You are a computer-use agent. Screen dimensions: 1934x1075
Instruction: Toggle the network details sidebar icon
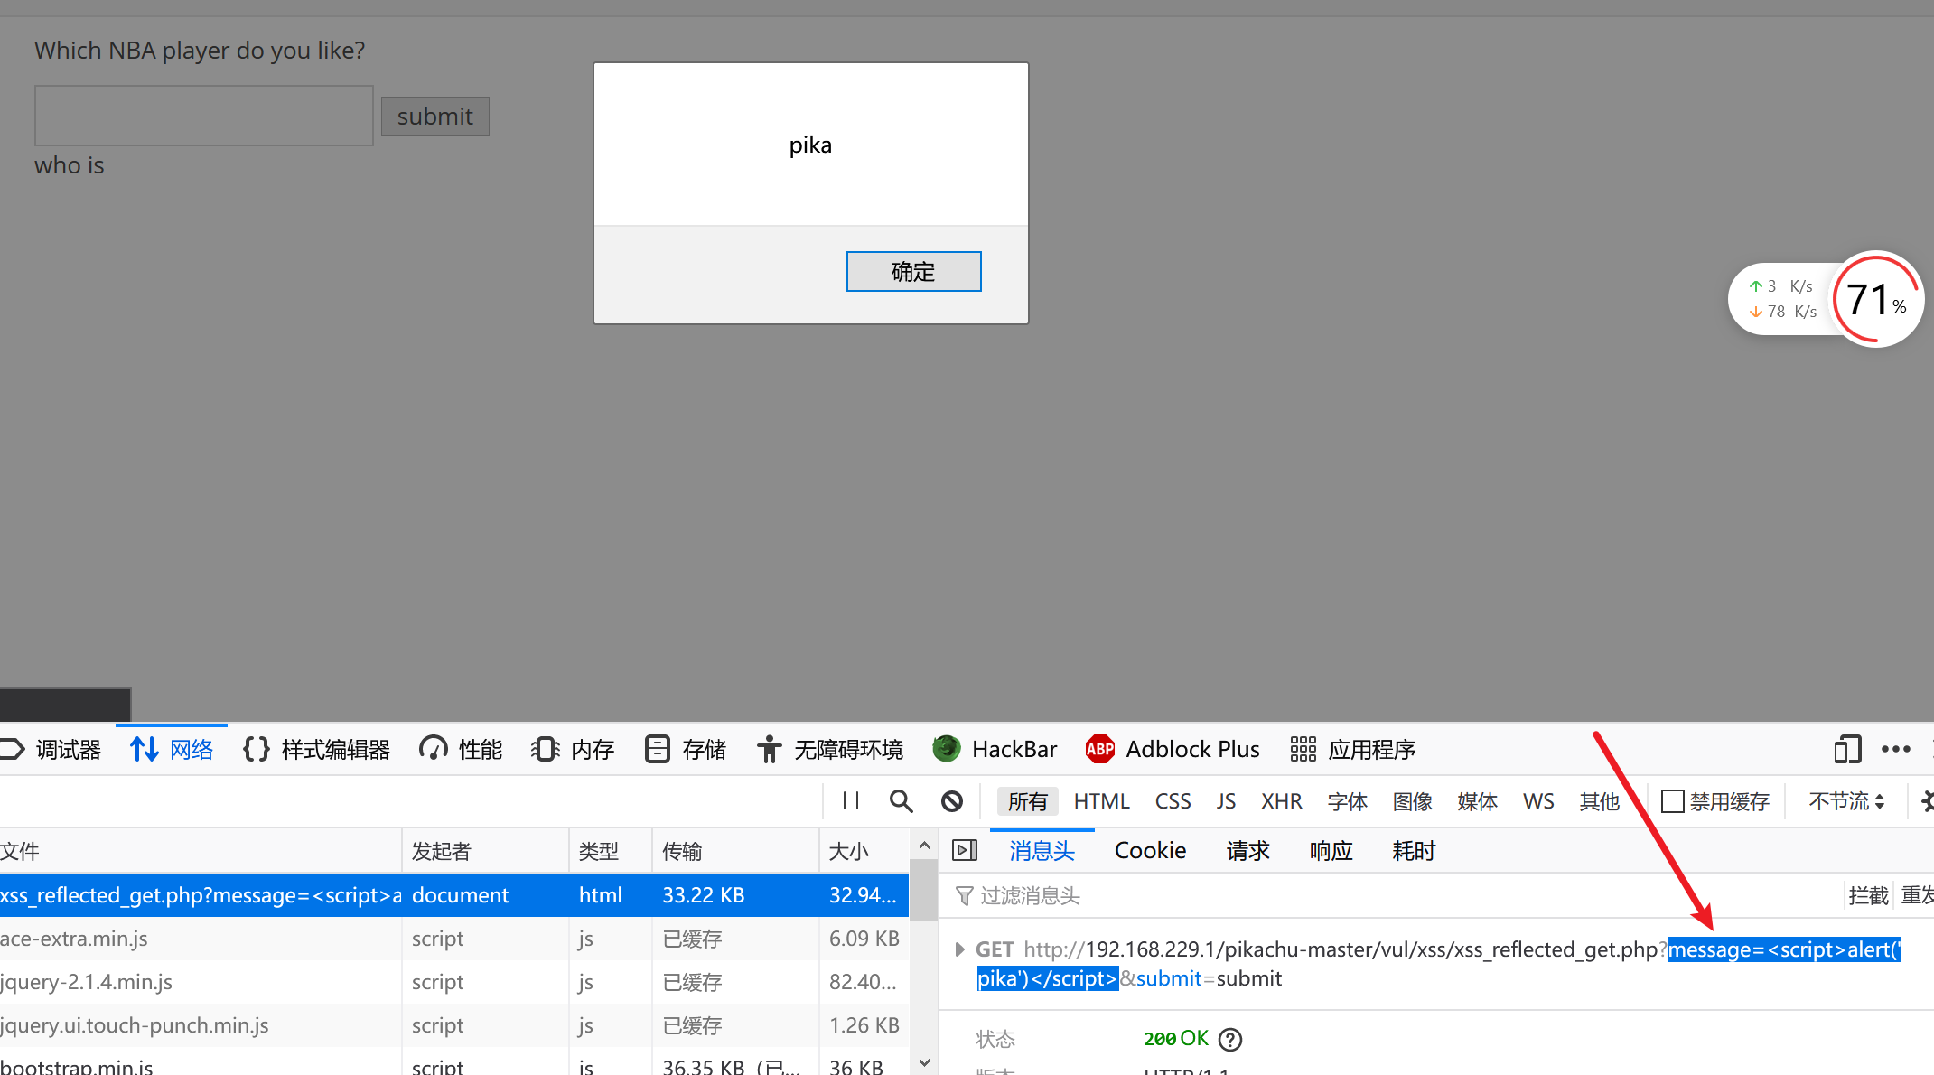coord(965,850)
